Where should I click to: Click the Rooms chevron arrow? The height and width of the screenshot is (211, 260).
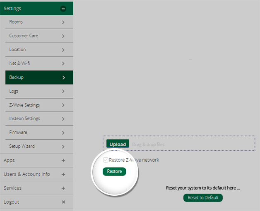point(63,22)
